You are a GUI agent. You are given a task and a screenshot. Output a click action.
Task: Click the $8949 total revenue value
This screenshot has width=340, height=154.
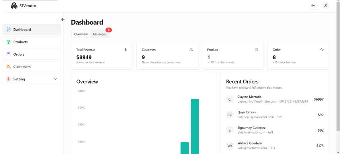point(84,57)
